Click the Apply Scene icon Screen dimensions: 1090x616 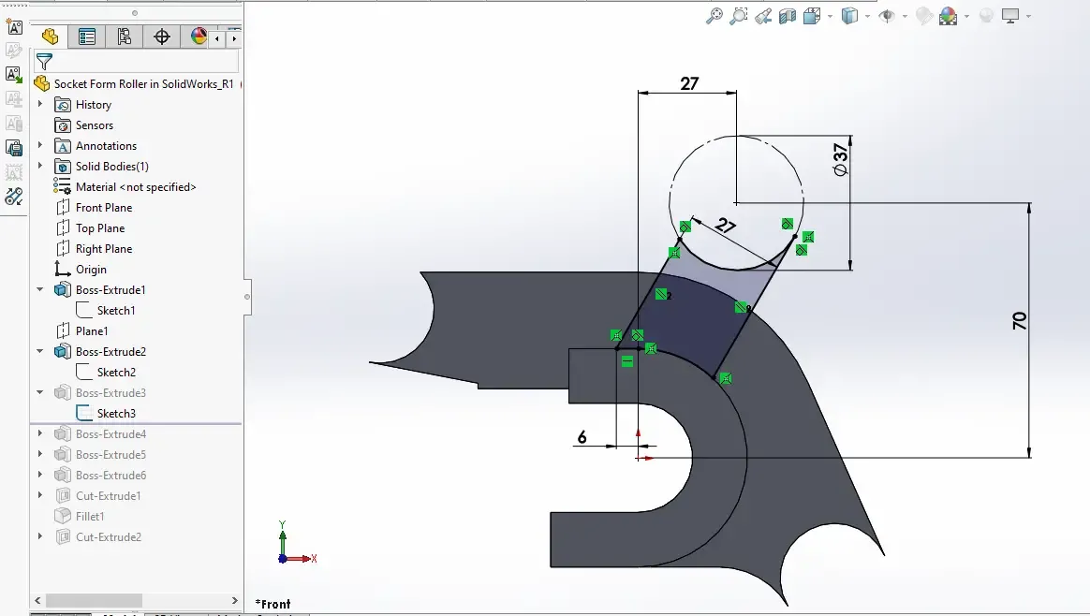point(949,15)
